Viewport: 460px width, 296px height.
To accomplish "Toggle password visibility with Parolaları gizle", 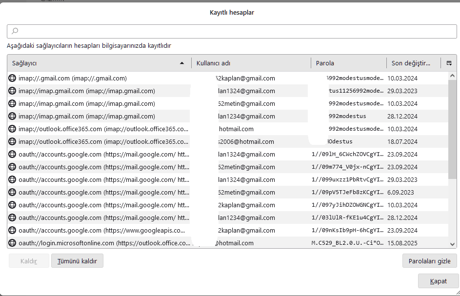I will coord(429,261).
